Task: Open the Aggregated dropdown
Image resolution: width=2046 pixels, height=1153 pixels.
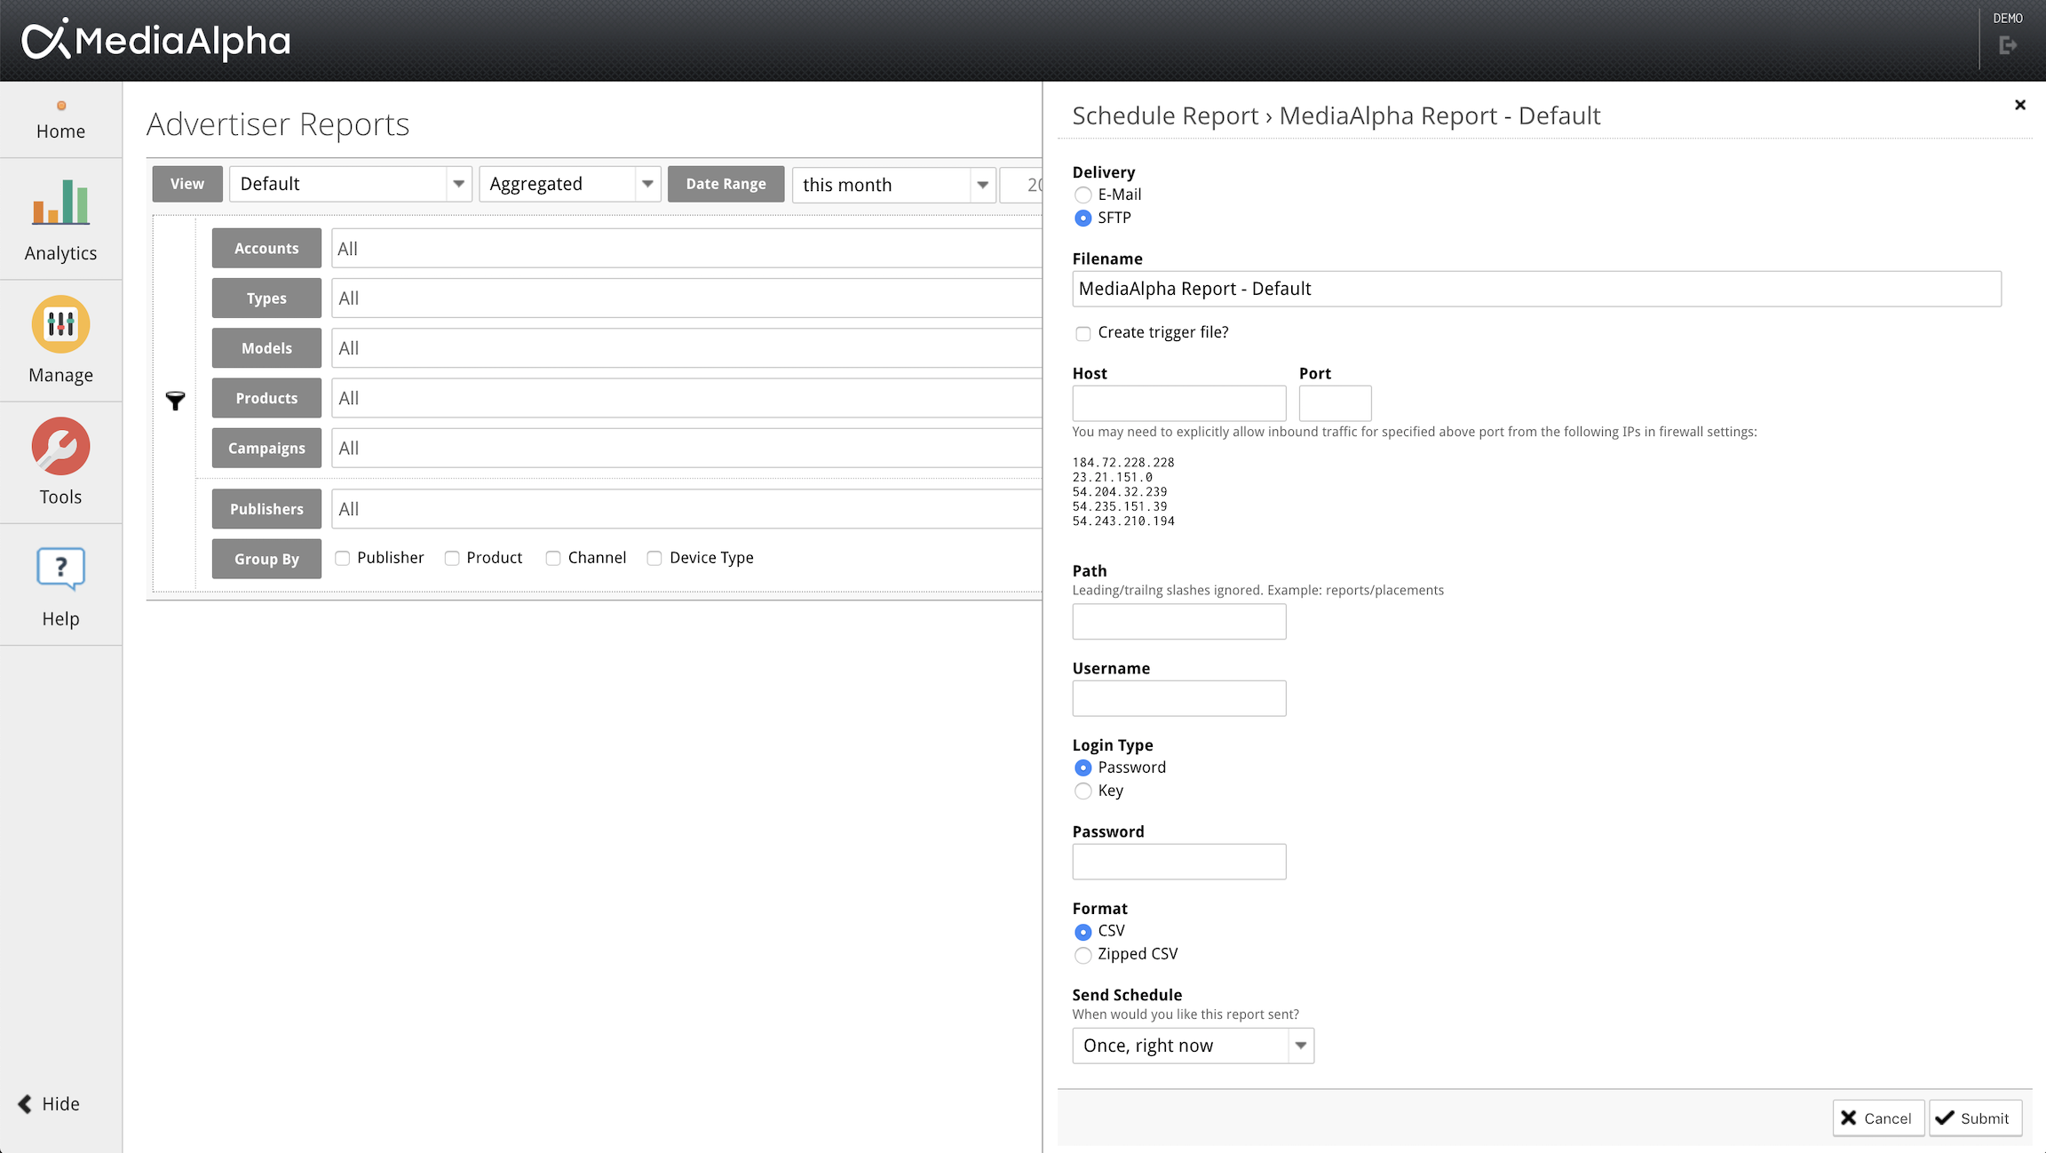Action: (569, 184)
